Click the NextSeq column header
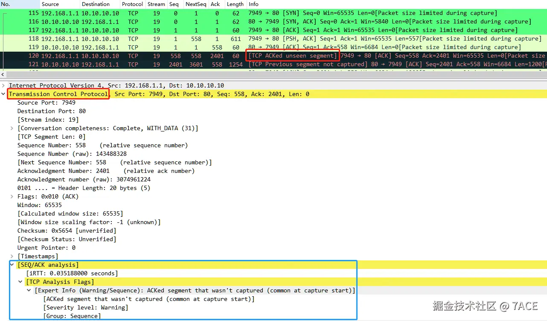The height and width of the screenshot is (321, 547). coord(196,4)
